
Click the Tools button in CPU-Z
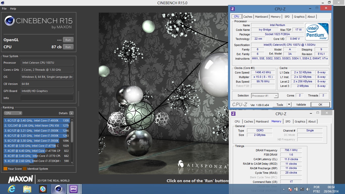[280, 105]
